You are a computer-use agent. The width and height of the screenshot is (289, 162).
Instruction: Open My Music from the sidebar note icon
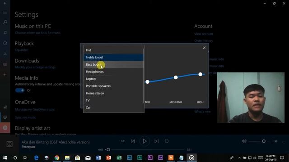[5, 33]
